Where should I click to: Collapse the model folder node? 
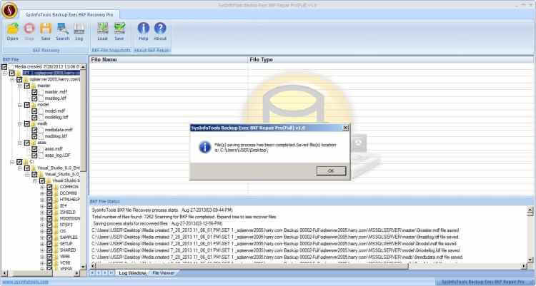click(x=20, y=105)
